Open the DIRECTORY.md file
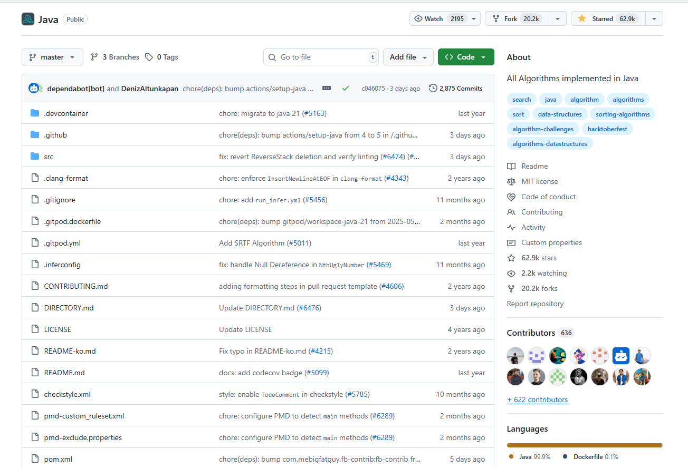Viewport: 688px width, 468px height. coord(69,308)
